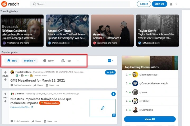The image size is (190, 126).
Task: Save the Nuestros impuestos post
Action: pos(48,121)
